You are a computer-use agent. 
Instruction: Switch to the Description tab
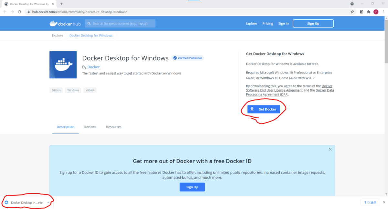(x=65, y=127)
